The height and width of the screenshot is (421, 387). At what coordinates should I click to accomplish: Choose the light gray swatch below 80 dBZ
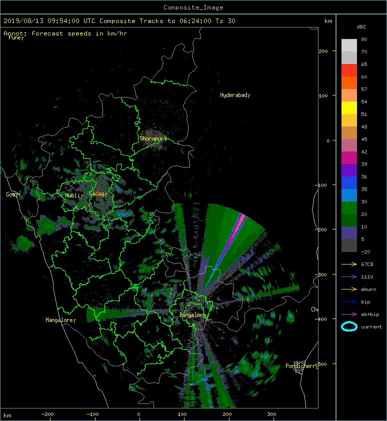tap(349, 45)
